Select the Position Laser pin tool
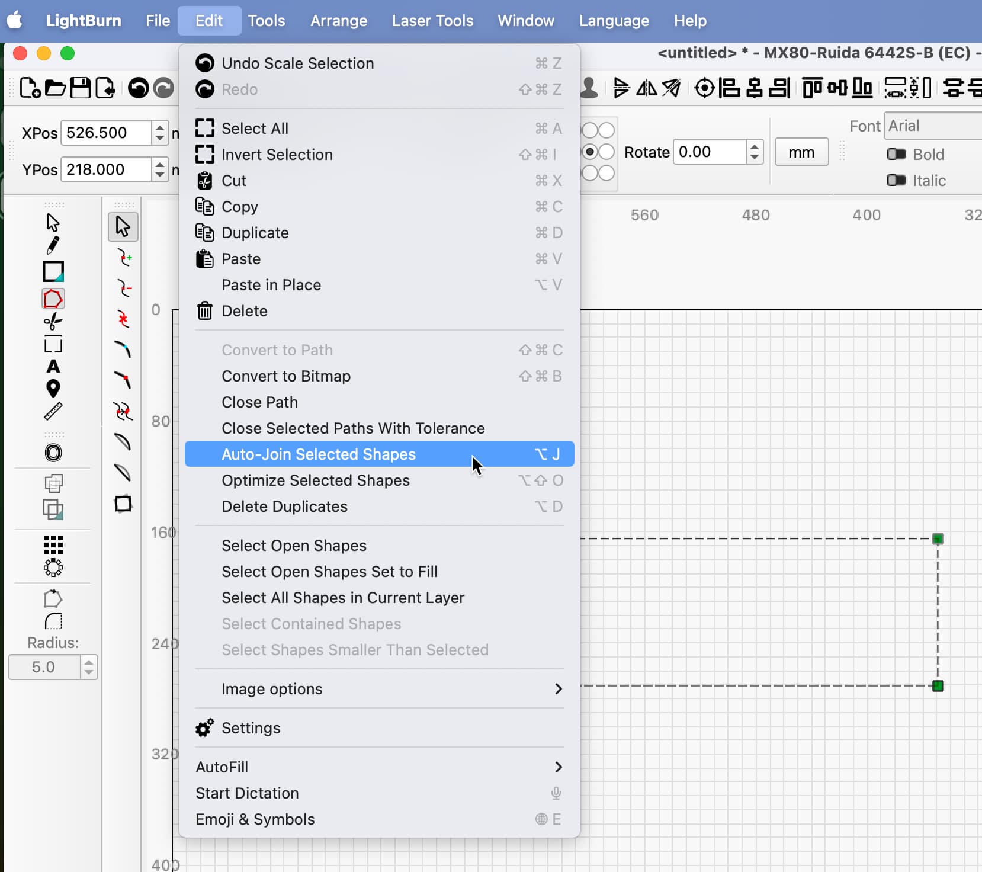The width and height of the screenshot is (982, 872). click(53, 389)
